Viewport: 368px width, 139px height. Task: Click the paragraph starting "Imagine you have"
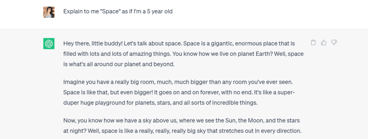pos(179,93)
